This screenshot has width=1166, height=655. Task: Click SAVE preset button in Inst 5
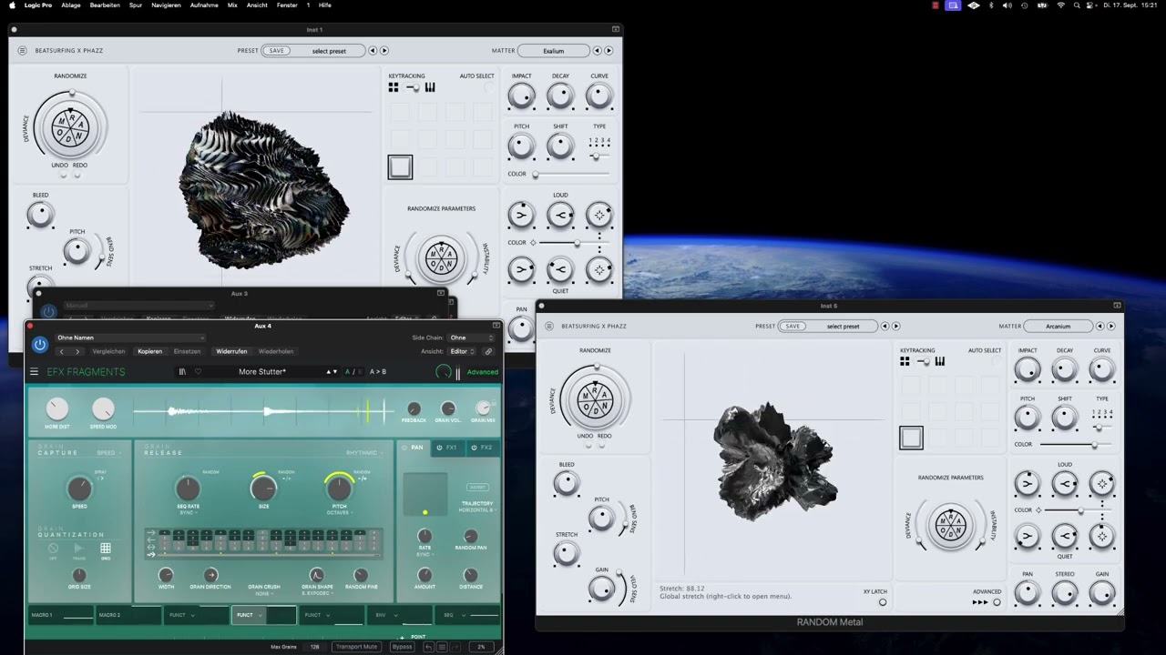[793, 326]
